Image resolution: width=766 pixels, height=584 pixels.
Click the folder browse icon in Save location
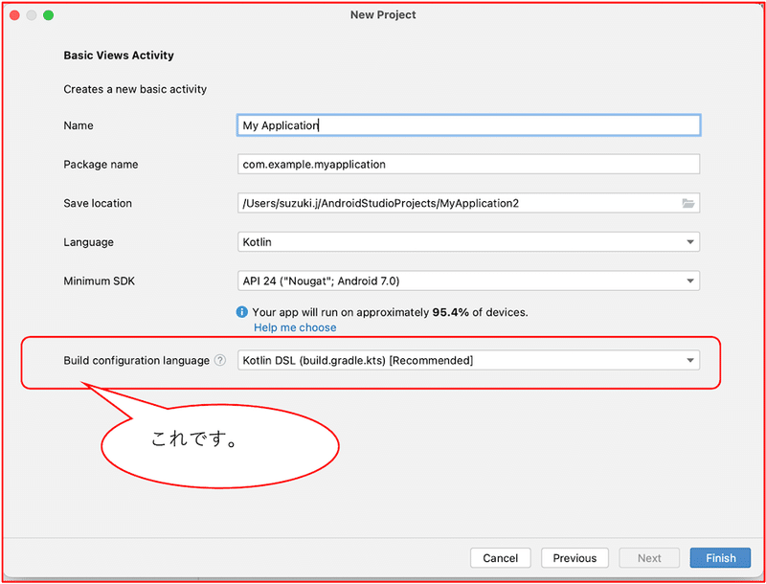(x=687, y=203)
